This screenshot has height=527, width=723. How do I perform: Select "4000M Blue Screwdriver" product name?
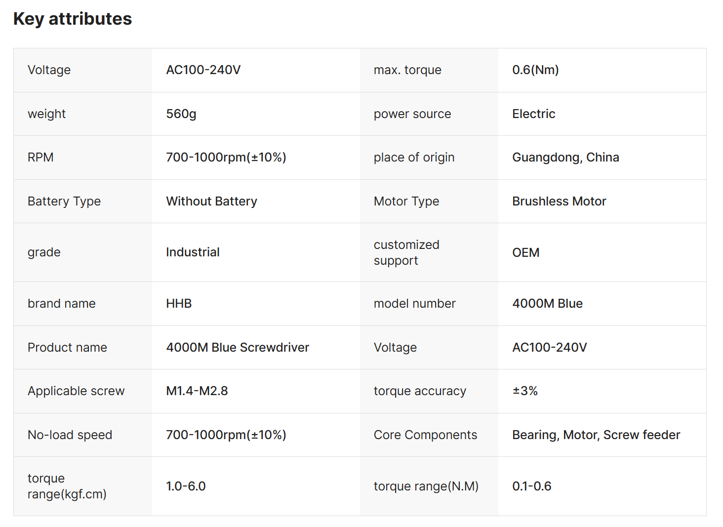[x=238, y=348]
